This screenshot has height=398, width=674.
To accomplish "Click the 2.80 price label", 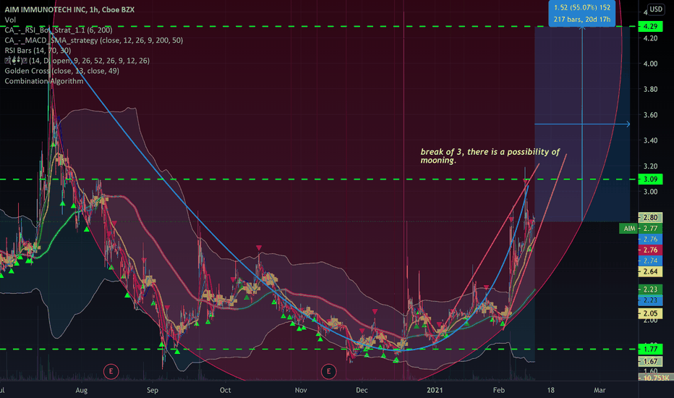I will (650, 217).
